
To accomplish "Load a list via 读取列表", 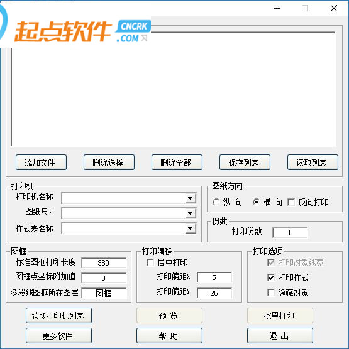I will pyautogui.click(x=313, y=163).
